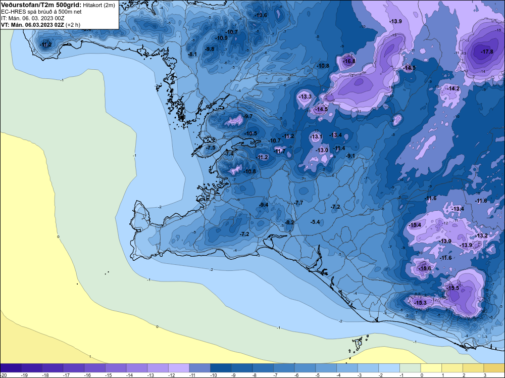Click the title "Veðurstofan/T2m 500grid: Hitakort (2m)"
The height and width of the screenshot is (378, 505).
[x=58, y=5]
